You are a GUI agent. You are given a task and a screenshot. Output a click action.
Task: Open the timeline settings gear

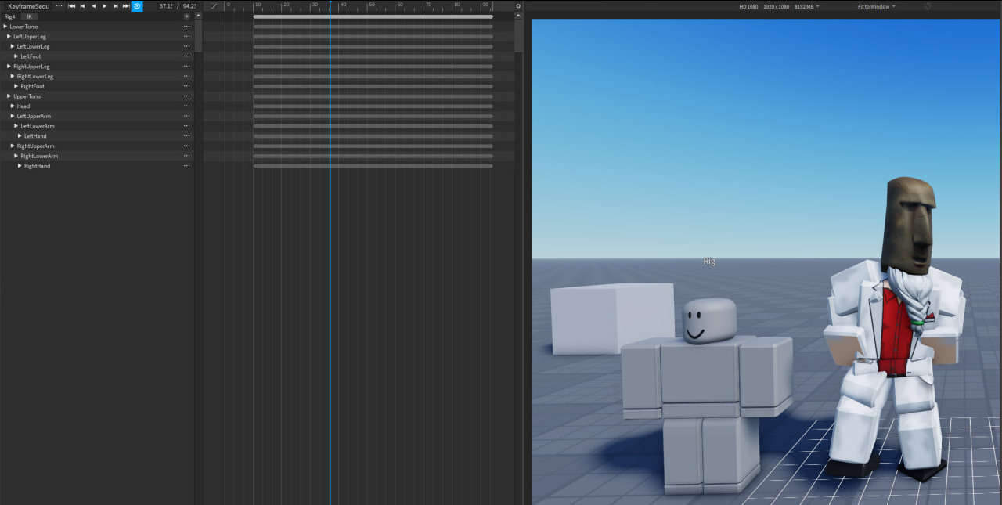517,5
